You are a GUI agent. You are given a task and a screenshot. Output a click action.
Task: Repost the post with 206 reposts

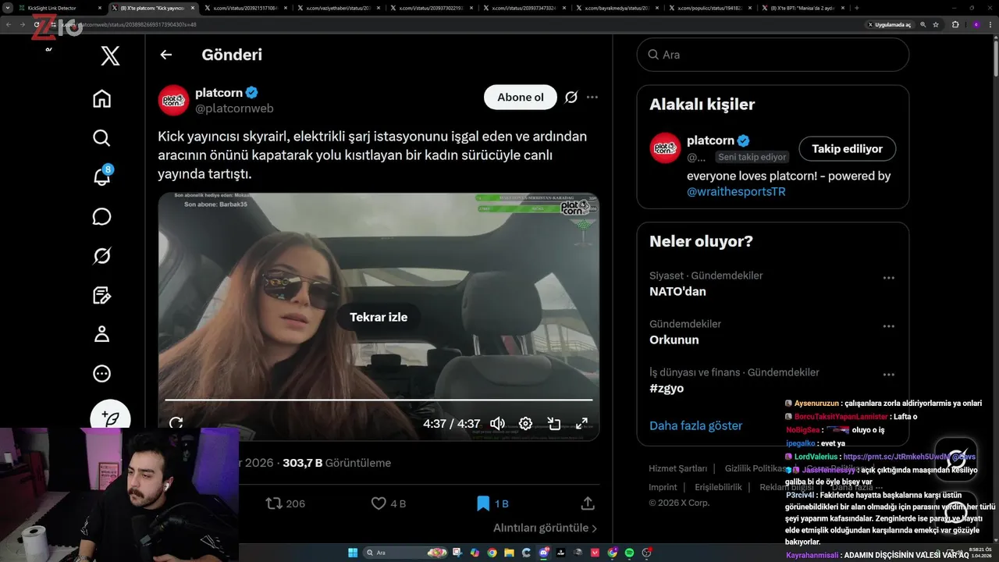285,503
